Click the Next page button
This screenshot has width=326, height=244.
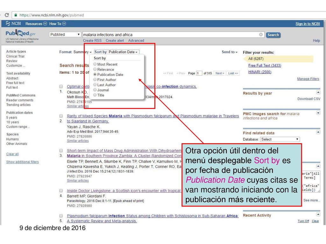tap(220, 73)
